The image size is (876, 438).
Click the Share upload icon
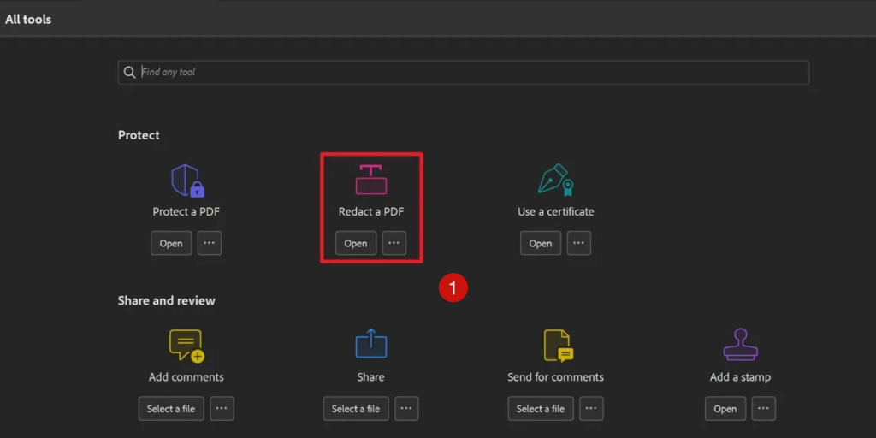(x=371, y=344)
